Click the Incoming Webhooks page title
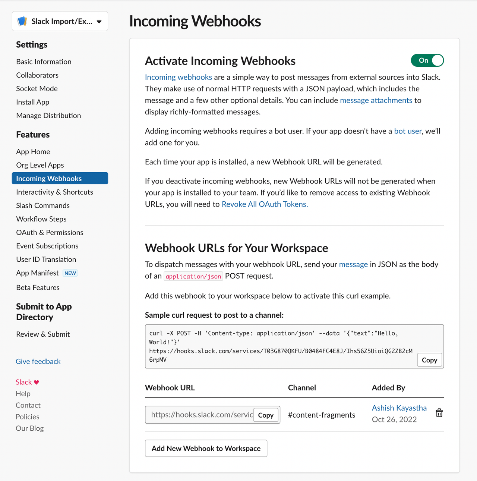 point(195,21)
